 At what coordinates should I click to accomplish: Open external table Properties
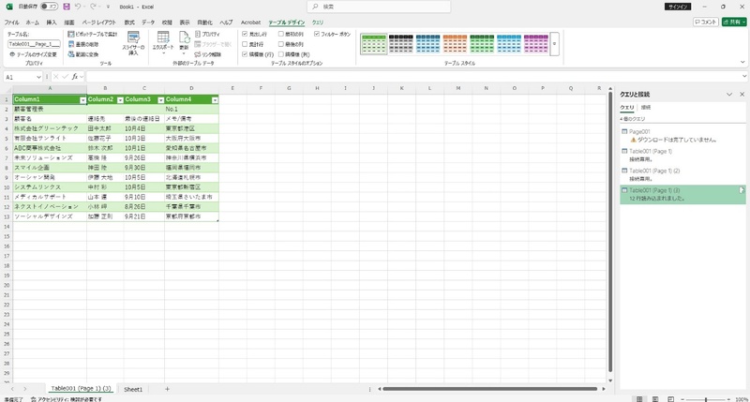click(x=207, y=34)
